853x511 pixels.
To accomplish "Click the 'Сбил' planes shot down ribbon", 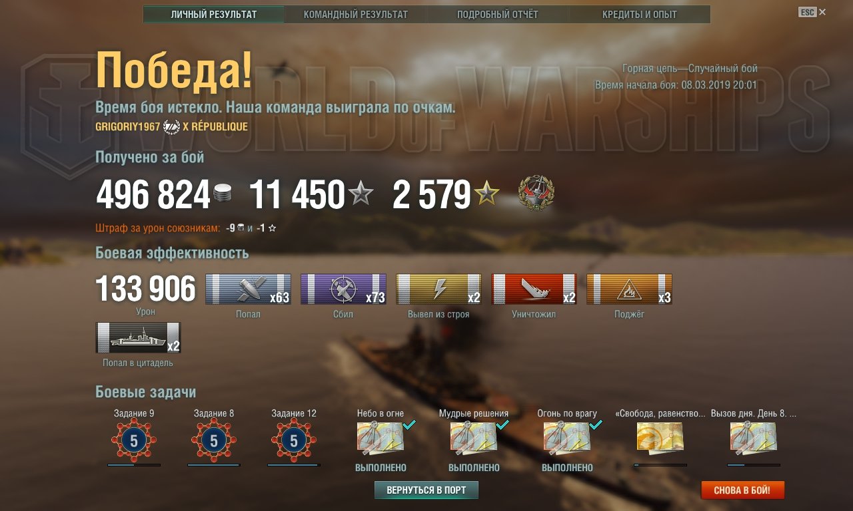I will click(x=343, y=289).
